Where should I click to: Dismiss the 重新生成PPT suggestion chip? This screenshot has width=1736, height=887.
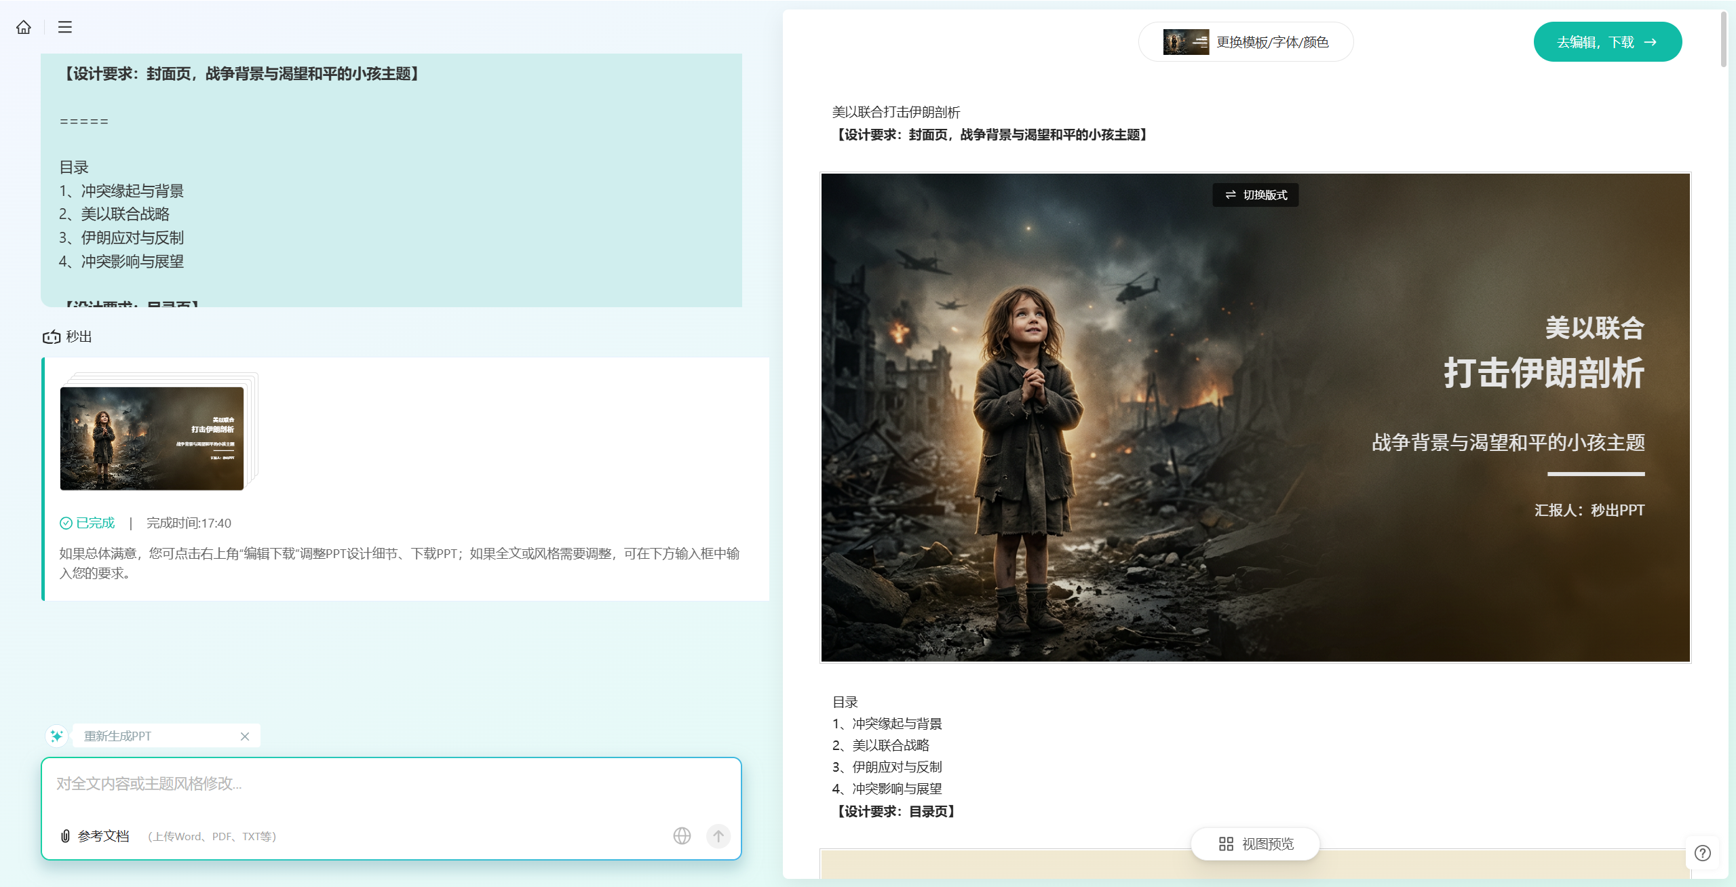pyautogui.click(x=245, y=736)
